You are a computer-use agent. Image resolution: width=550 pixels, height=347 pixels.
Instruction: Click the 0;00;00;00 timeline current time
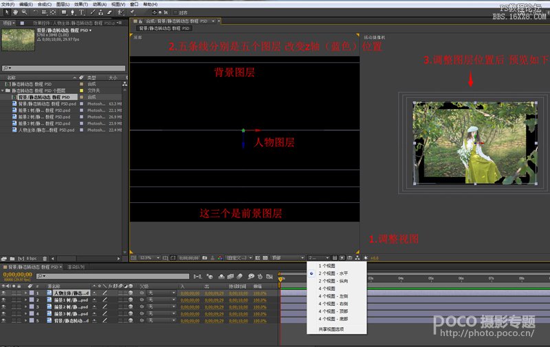coord(17,274)
